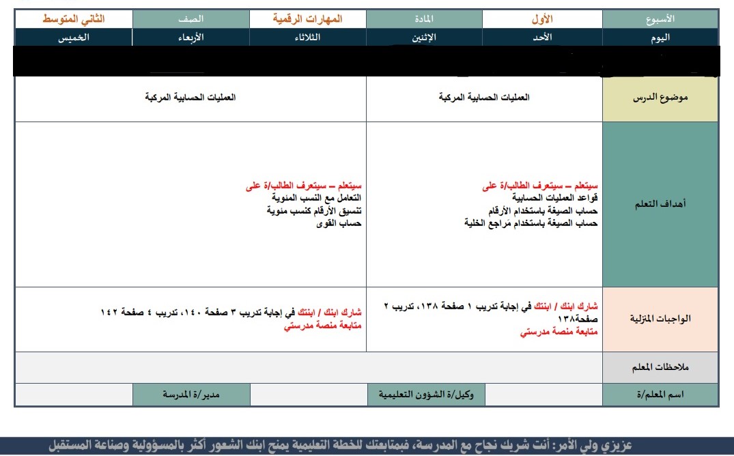Select the مدير/ة المدرسة label cell
The image size is (734, 456).
pyautogui.click(x=190, y=395)
